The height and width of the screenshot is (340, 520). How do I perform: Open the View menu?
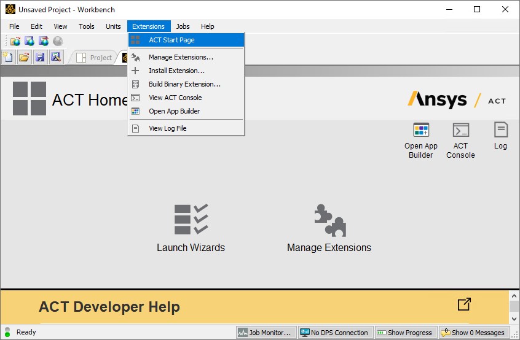click(x=60, y=26)
